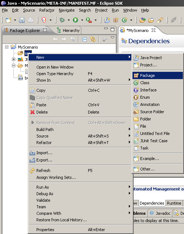Switch to the Javadoc view tab
184x234 pixels.
pyautogui.click(x=160, y=213)
